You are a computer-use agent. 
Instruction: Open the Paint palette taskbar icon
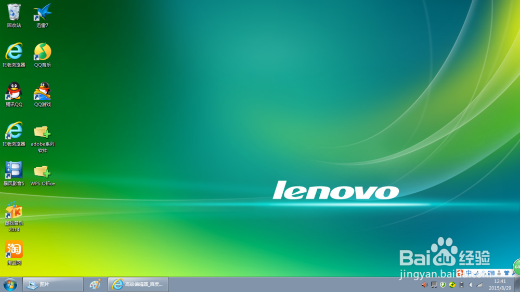point(95,284)
